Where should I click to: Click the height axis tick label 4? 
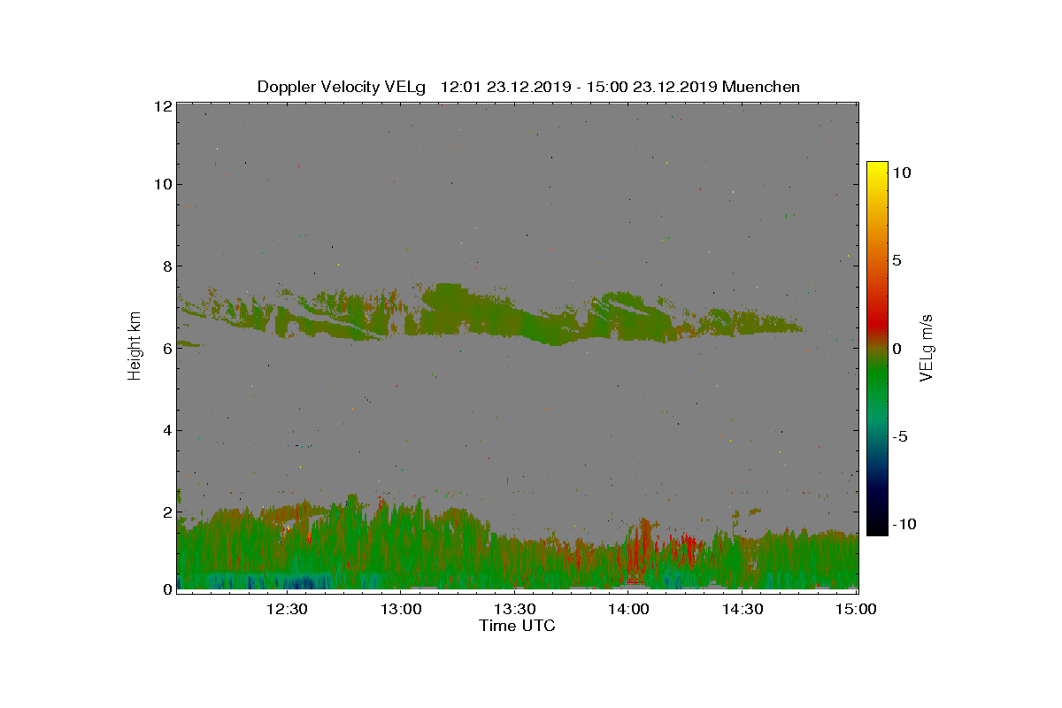(165, 431)
